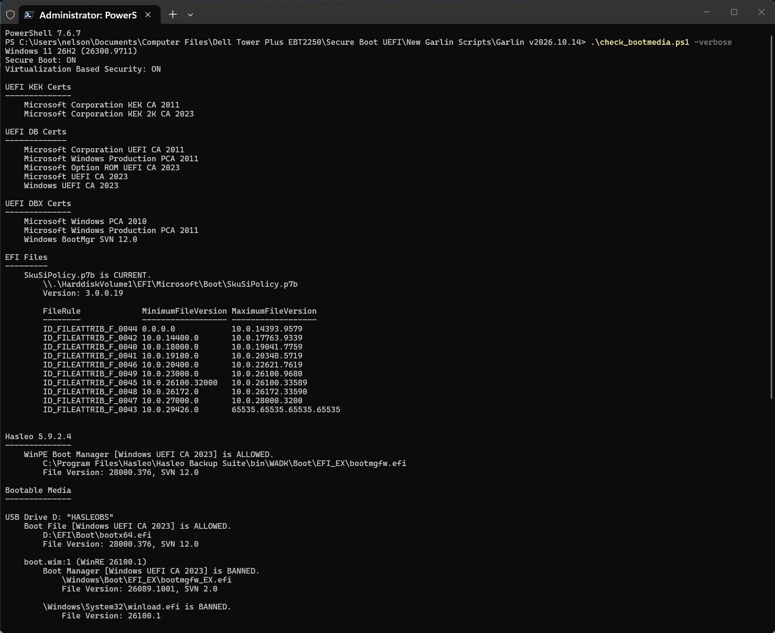The image size is (775, 633).
Task: Click the 'Secure Boot: ON' line
Action: click(x=41, y=60)
